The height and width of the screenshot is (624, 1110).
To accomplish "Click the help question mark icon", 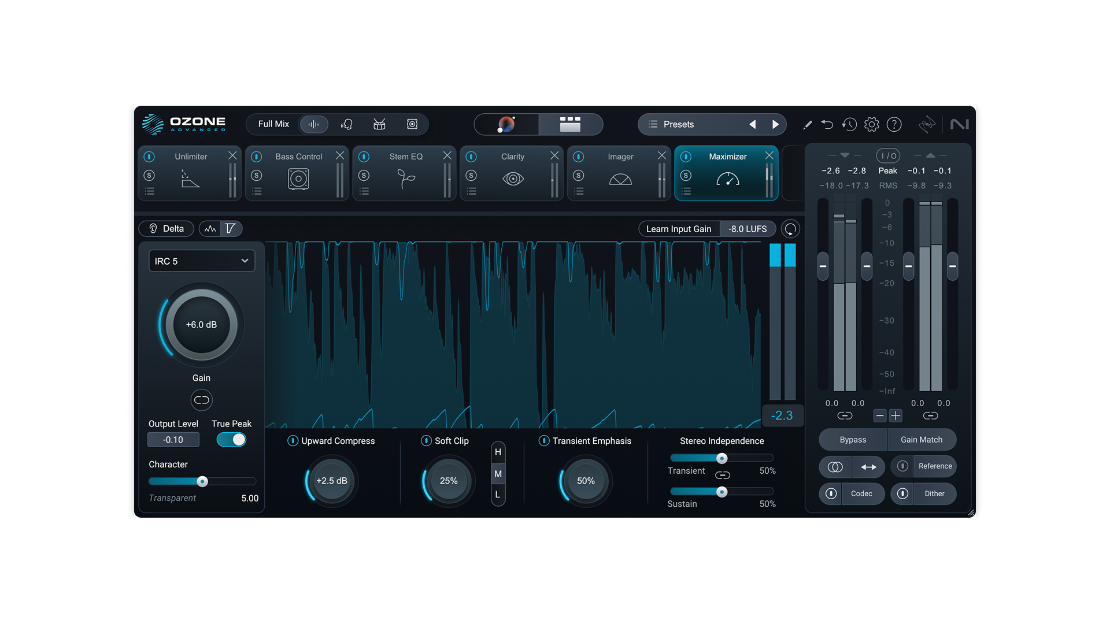I will (893, 124).
